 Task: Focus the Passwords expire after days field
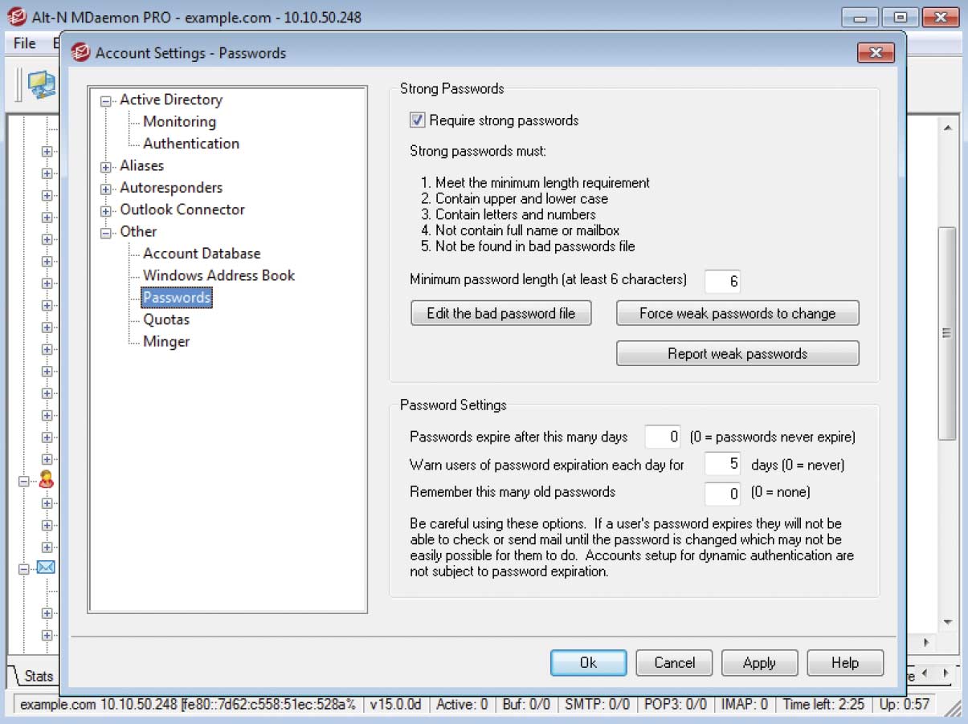[x=664, y=437]
